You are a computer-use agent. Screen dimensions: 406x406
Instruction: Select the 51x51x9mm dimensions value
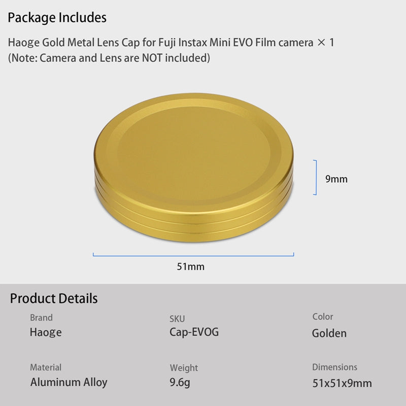pos(342,383)
